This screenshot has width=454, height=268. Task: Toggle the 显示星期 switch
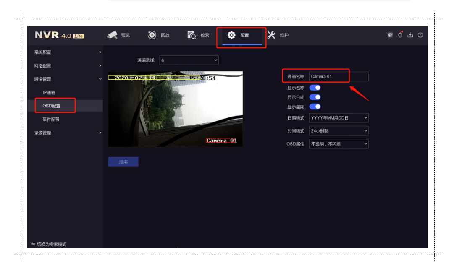click(315, 107)
